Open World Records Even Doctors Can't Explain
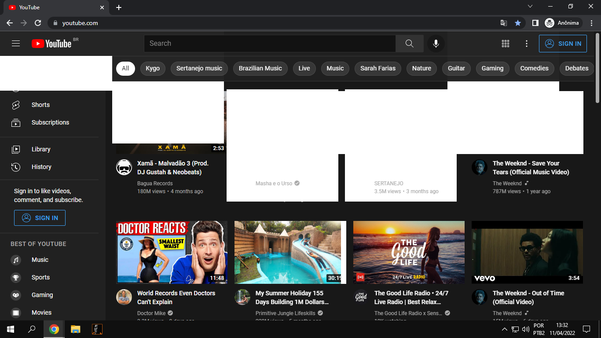The image size is (601, 338). point(176,298)
